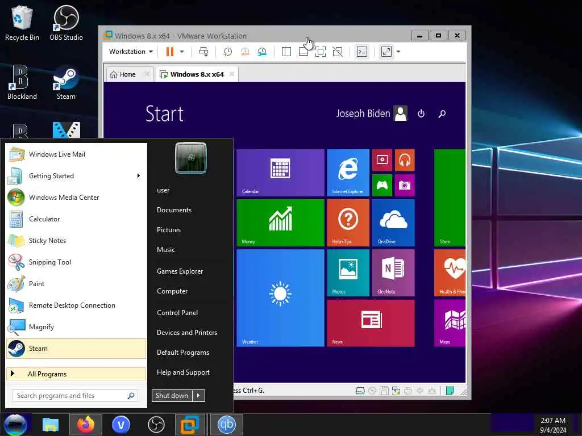Click the Send Ctrl+Alt+Del toolbar icon
Screen dimensions: 582x436
click(x=203, y=52)
